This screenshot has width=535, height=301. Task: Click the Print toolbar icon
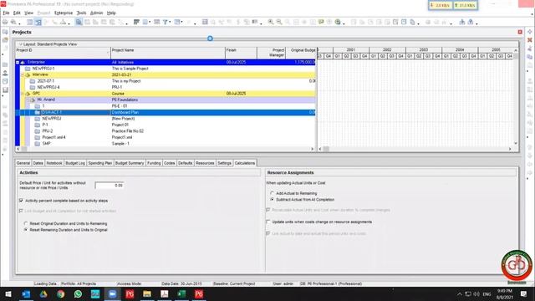coord(5,22)
